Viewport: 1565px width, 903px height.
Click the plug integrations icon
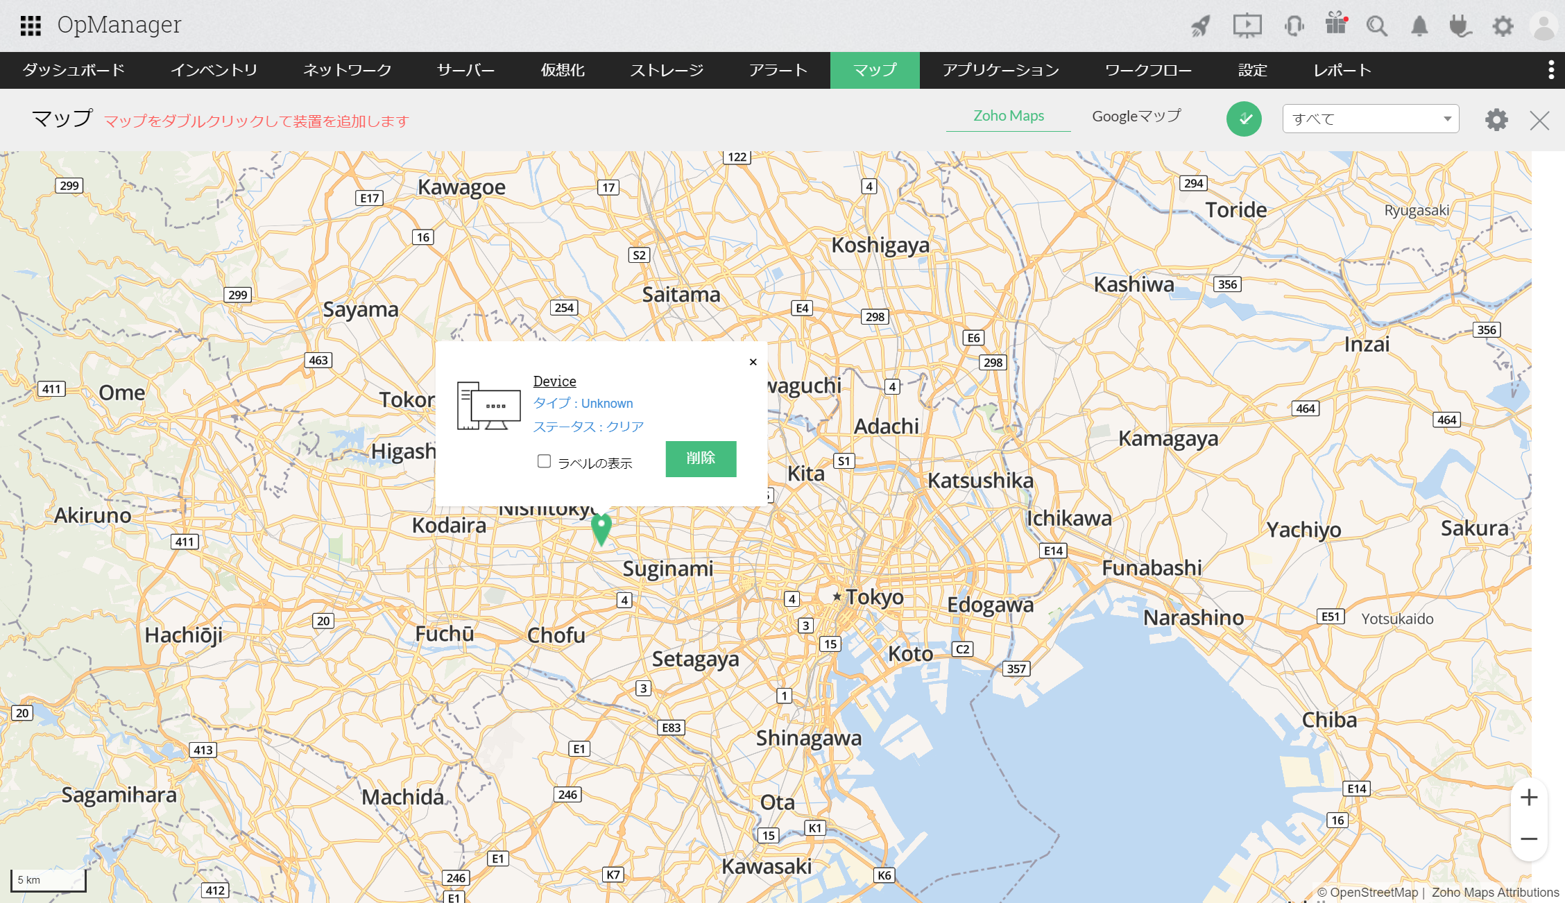pos(1460,26)
